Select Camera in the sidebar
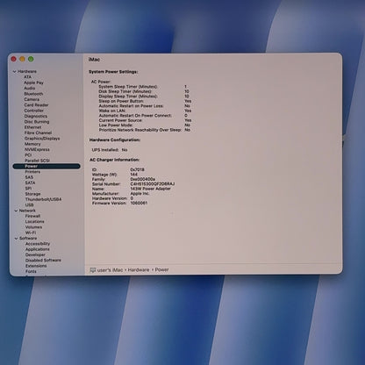365x365 pixels. pyautogui.click(x=32, y=99)
